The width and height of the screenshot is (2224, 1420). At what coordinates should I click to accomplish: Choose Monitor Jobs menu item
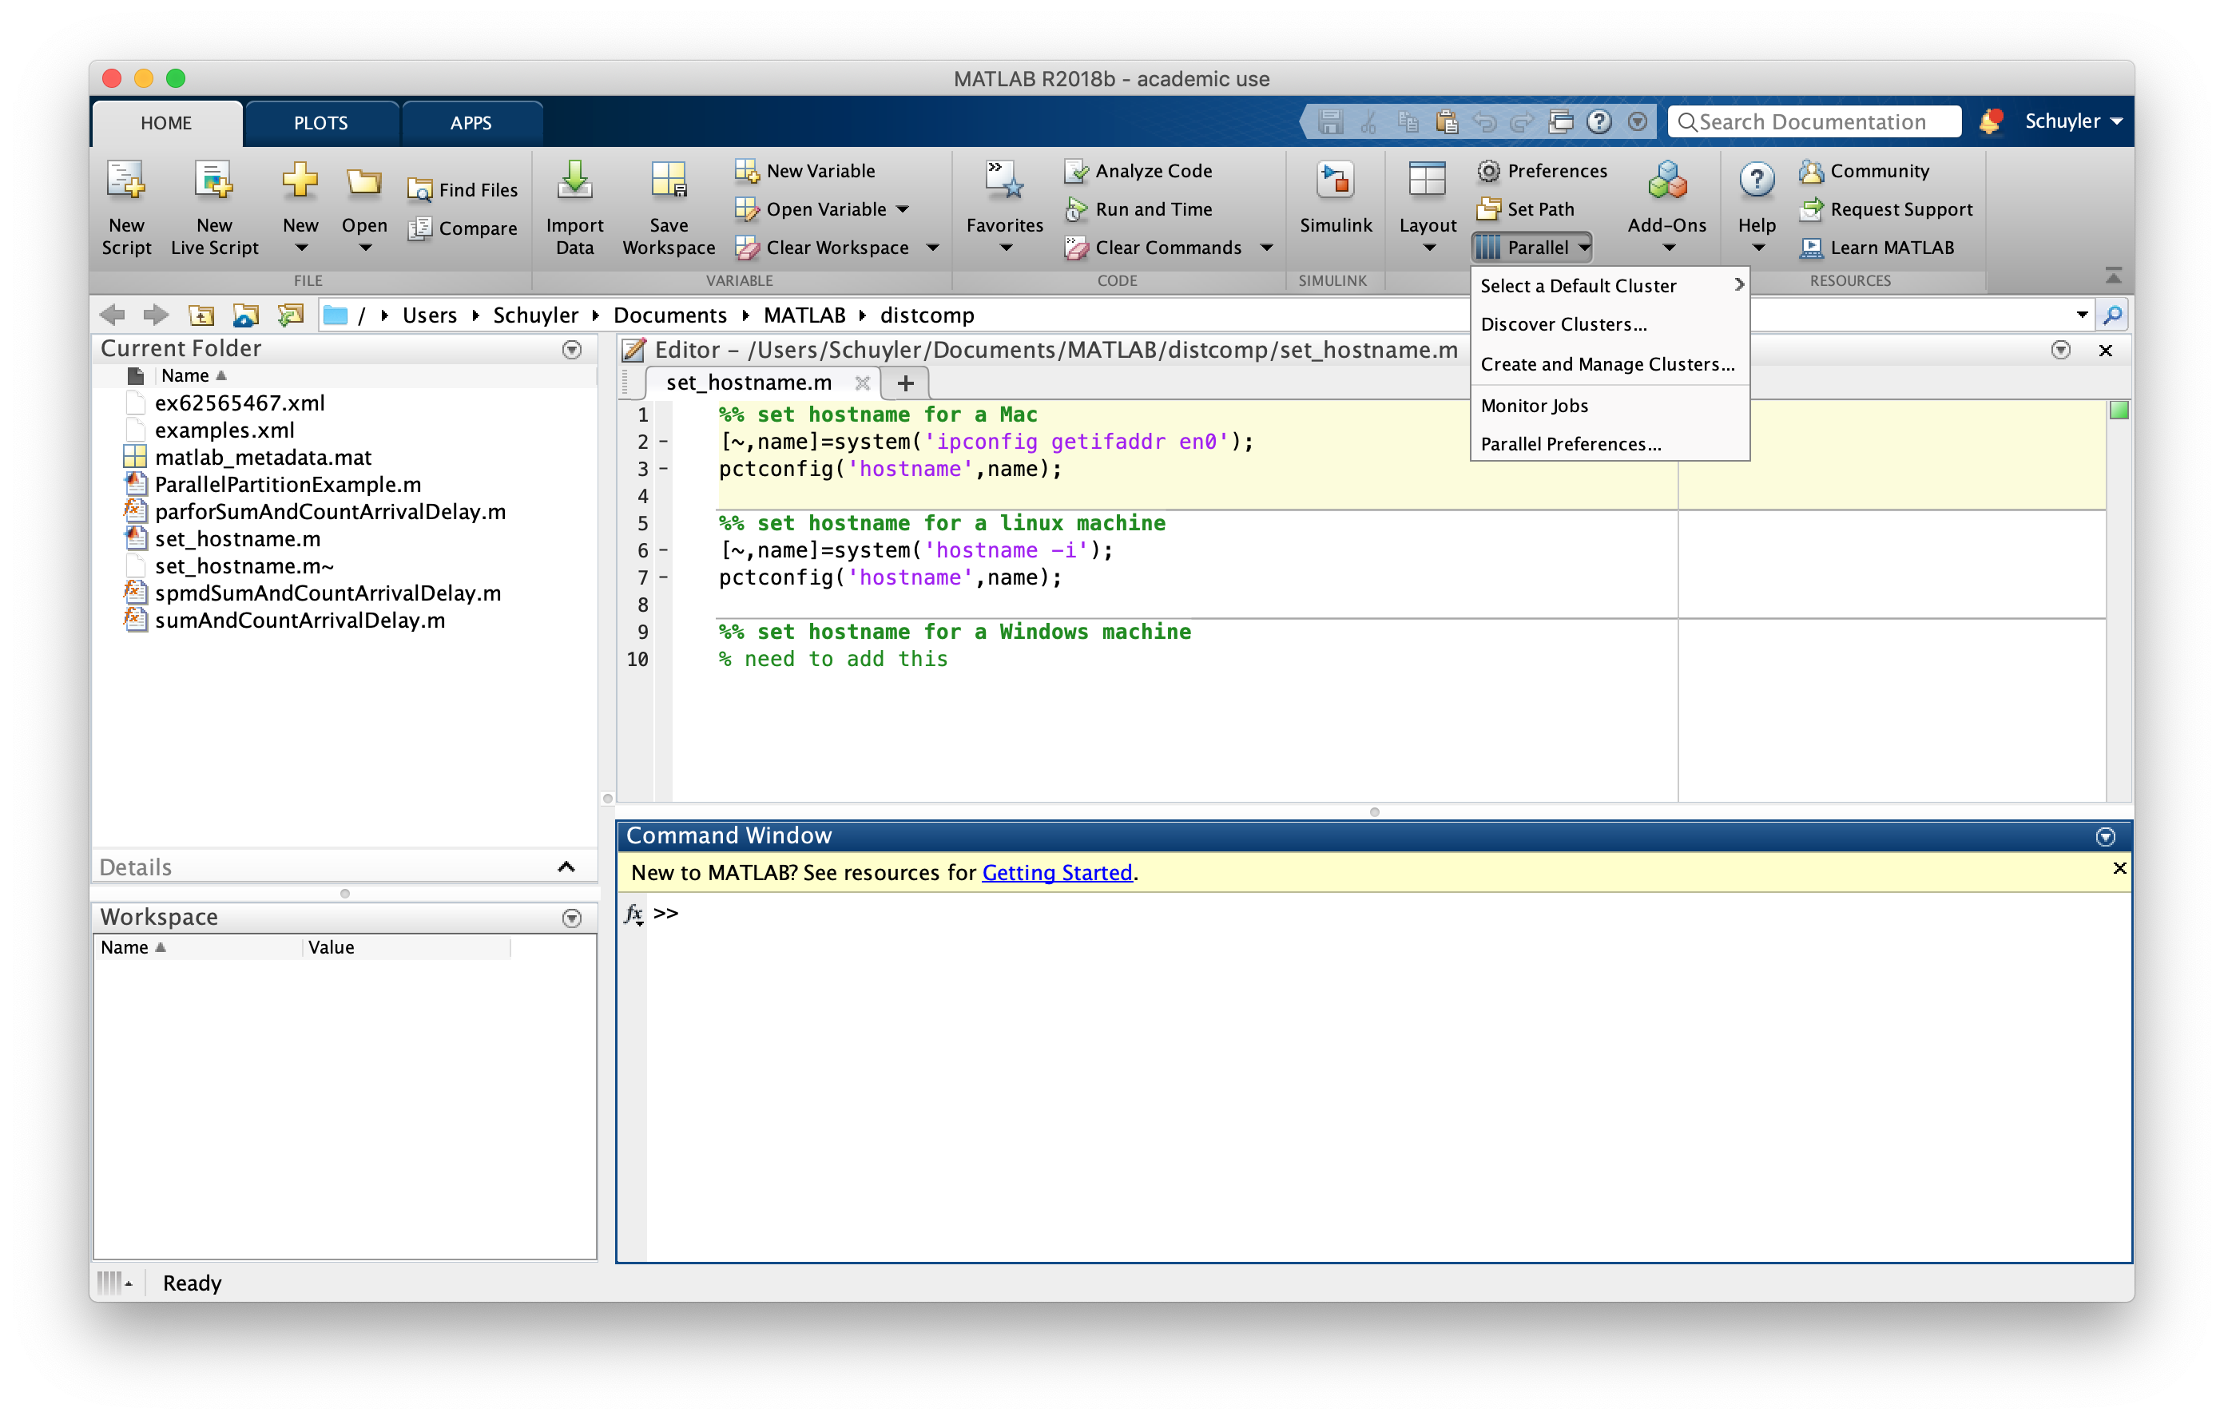tap(1609, 407)
